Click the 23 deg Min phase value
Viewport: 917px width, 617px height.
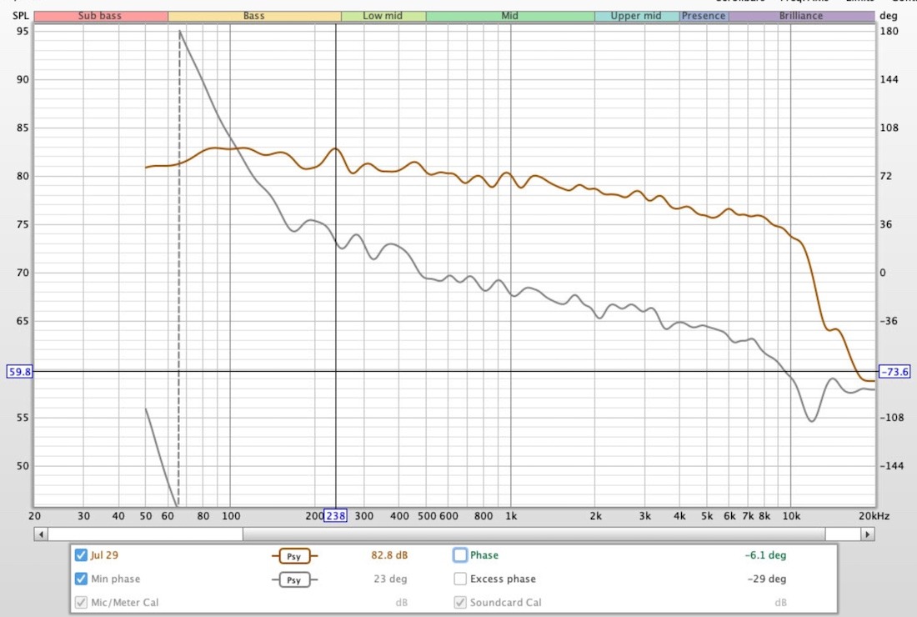390,579
